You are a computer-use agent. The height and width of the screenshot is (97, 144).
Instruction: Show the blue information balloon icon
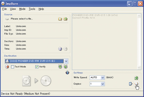(x=67, y=72)
